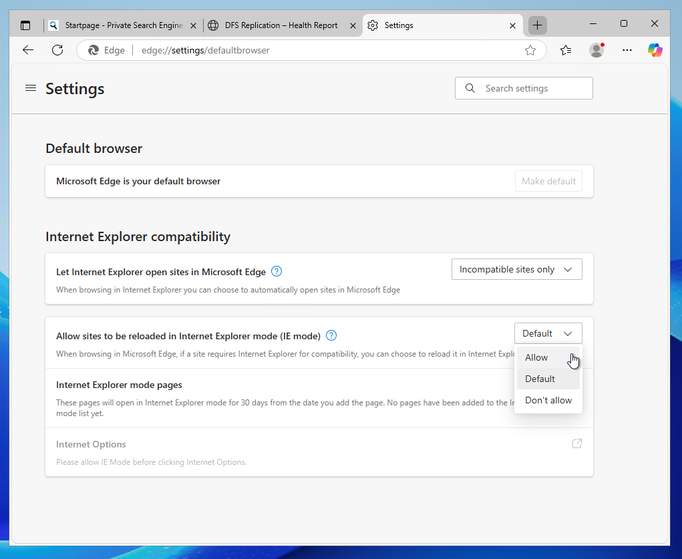Viewport: 682px width, 559px height.
Task: Close the Startpage tab
Action: (x=194, y=25)
